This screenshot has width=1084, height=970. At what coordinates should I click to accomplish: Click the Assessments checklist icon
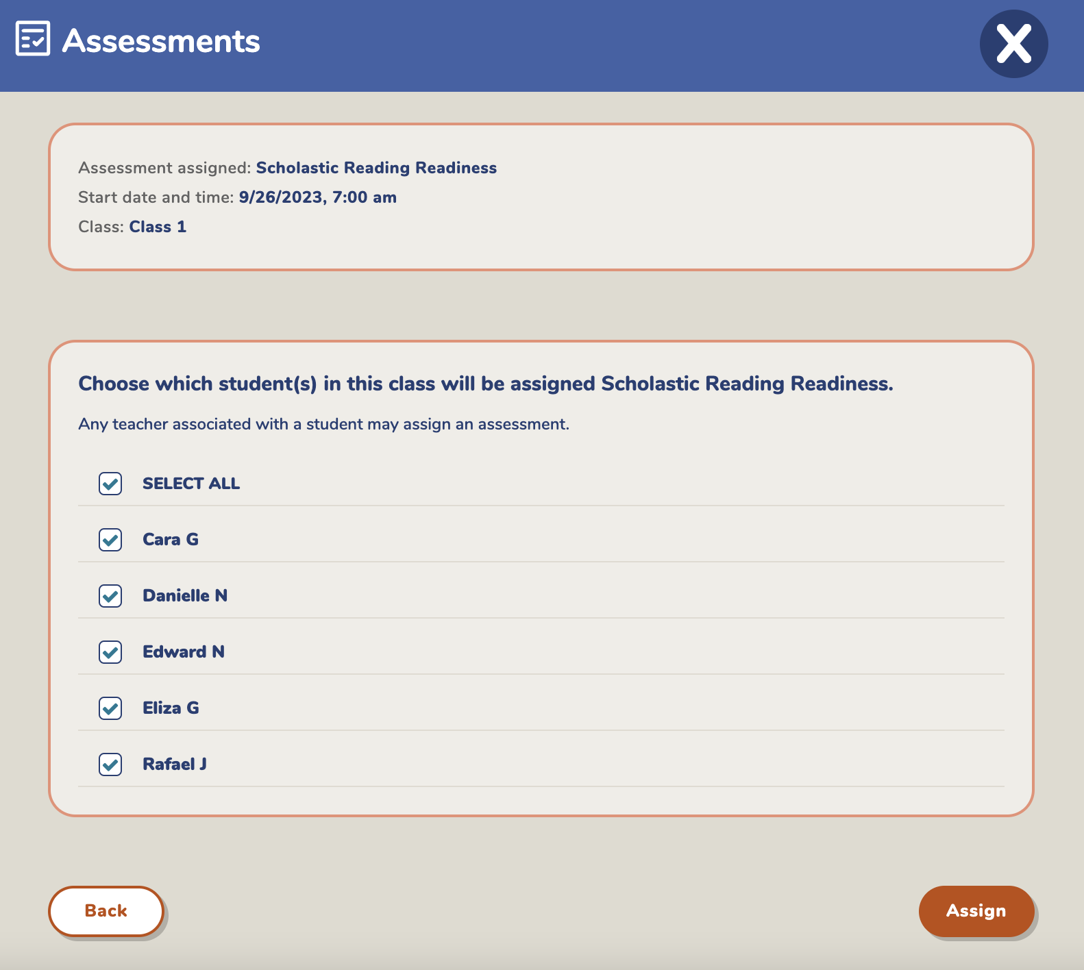coord(33,38)
